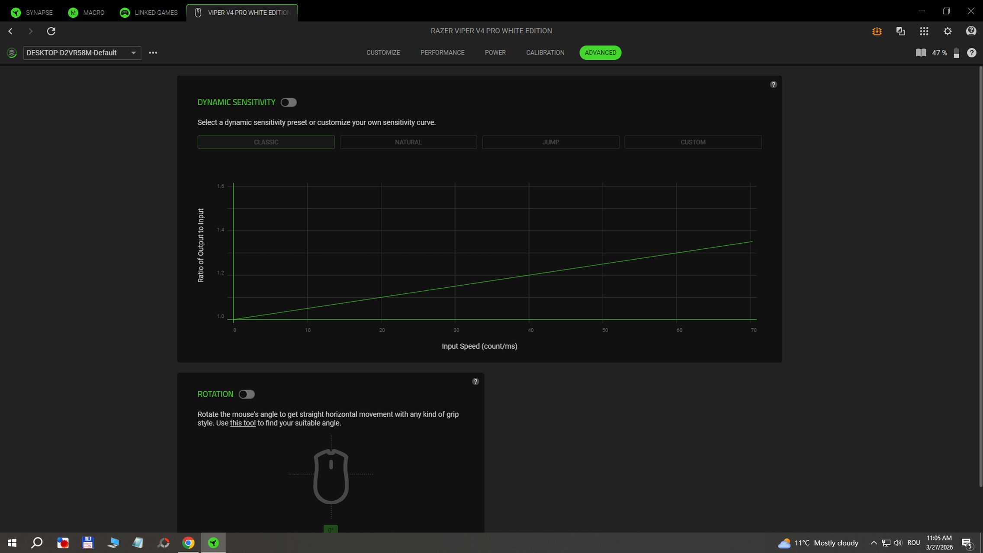Screen dimensions: 983x553
Task: Click the 'this tool' link
Action: pyautogui.click(x=242, y=423)
